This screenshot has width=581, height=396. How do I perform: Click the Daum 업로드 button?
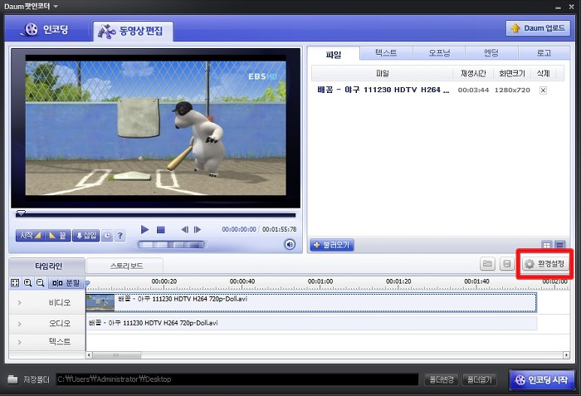538,27
